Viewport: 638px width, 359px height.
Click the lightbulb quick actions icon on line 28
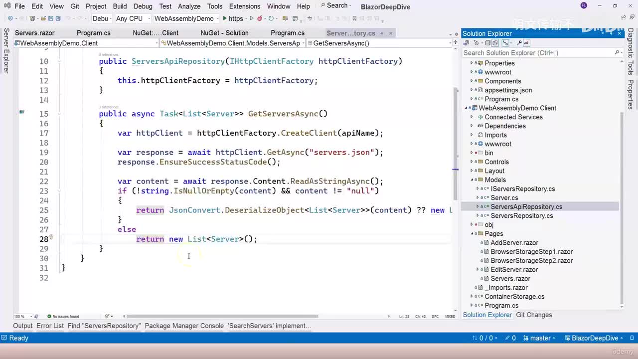pos(51,238)
